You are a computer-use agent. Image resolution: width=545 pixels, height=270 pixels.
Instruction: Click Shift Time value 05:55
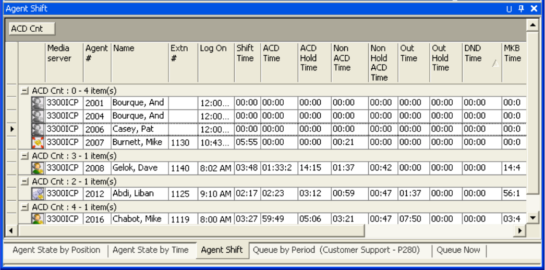tap(248, 142)
